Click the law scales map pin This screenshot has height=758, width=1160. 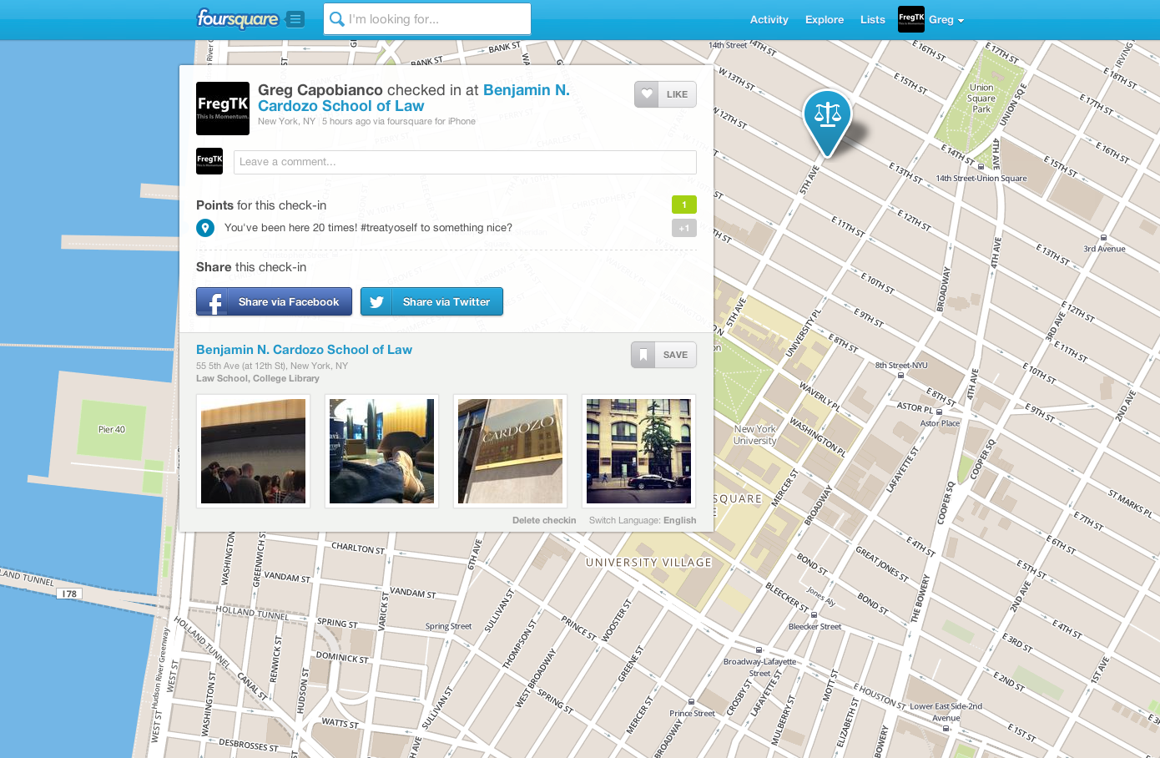827,122
